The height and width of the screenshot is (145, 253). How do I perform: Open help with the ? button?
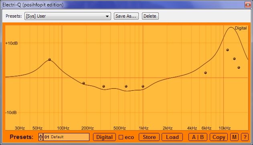pos(245,137)
